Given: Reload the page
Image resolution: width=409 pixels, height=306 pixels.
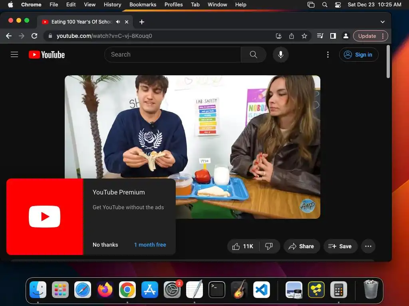Looking at the screenshot, I should click(x=34, y=36).
